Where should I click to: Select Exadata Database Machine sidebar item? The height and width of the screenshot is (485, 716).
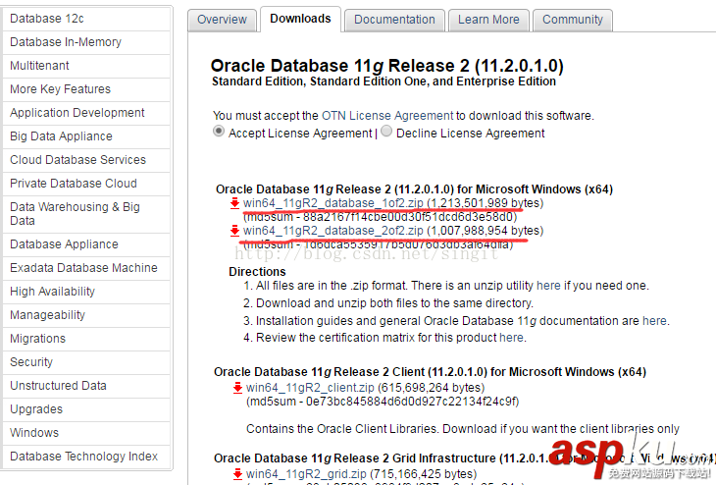coord(86,268)
